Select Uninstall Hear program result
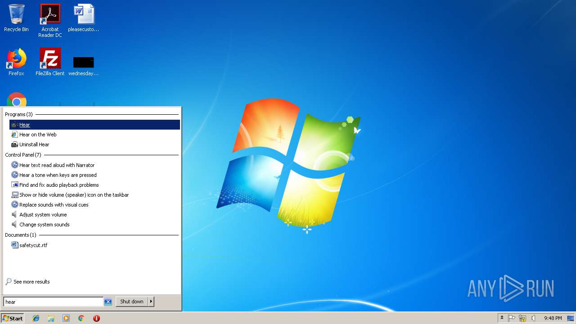The image size is (576, 324). pyautogui.click(x=94, y=144)
